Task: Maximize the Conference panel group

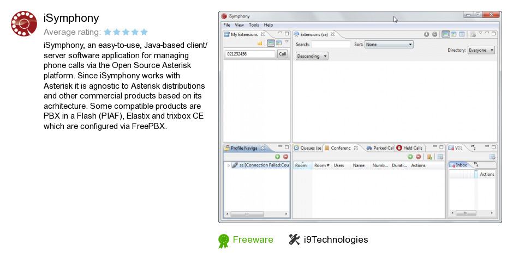Action: 442,147
